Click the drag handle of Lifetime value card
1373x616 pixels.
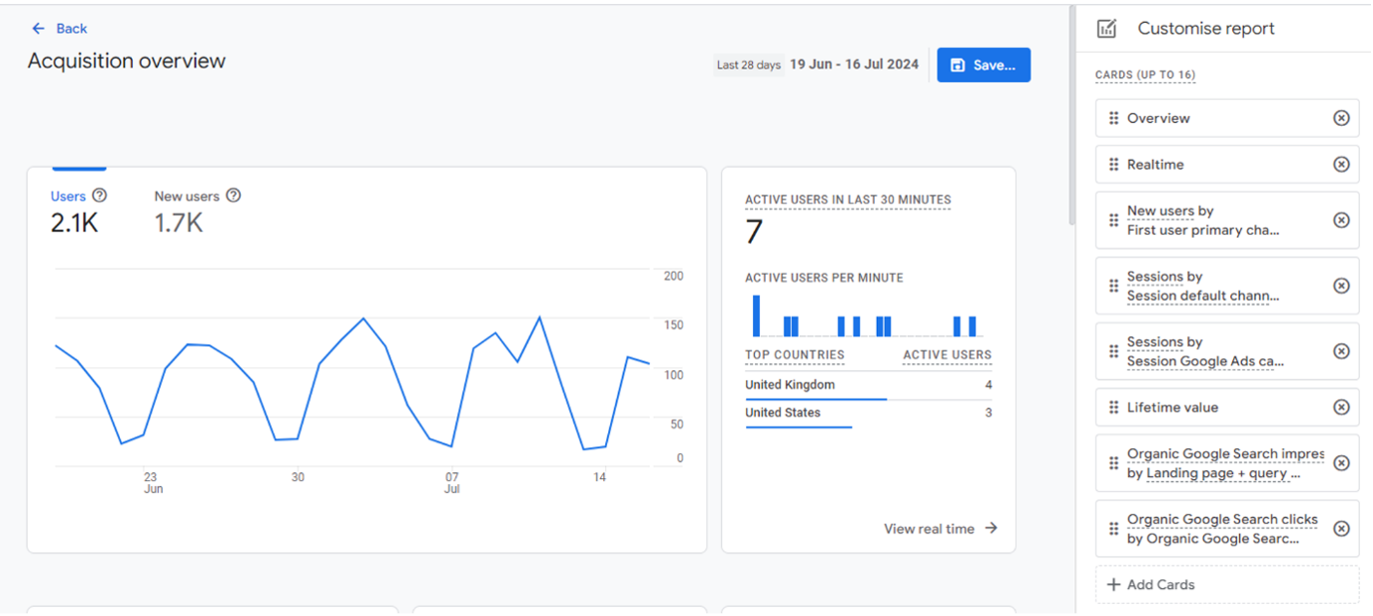tap(1113, 407)
